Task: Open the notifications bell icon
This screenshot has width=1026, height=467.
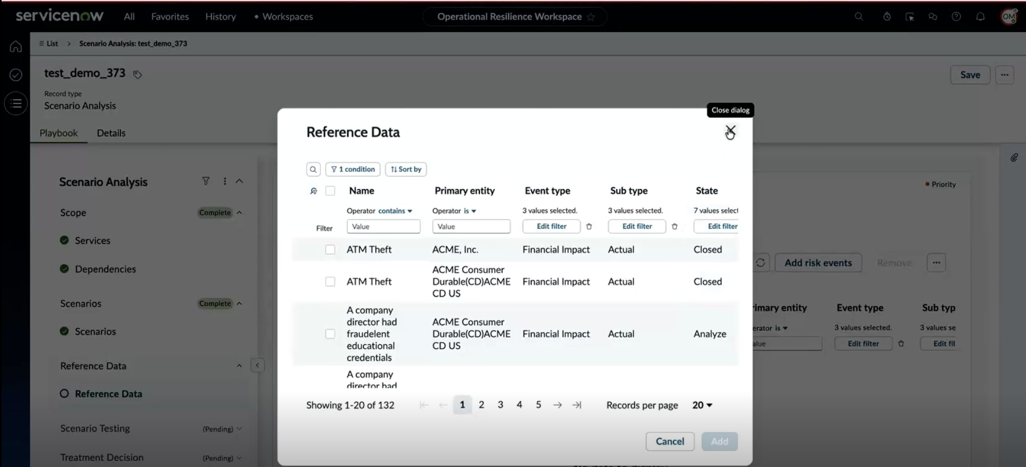Action: [x=980, y=17]
